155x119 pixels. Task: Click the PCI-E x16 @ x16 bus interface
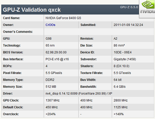pyautogui.click(x=57, y=59)
